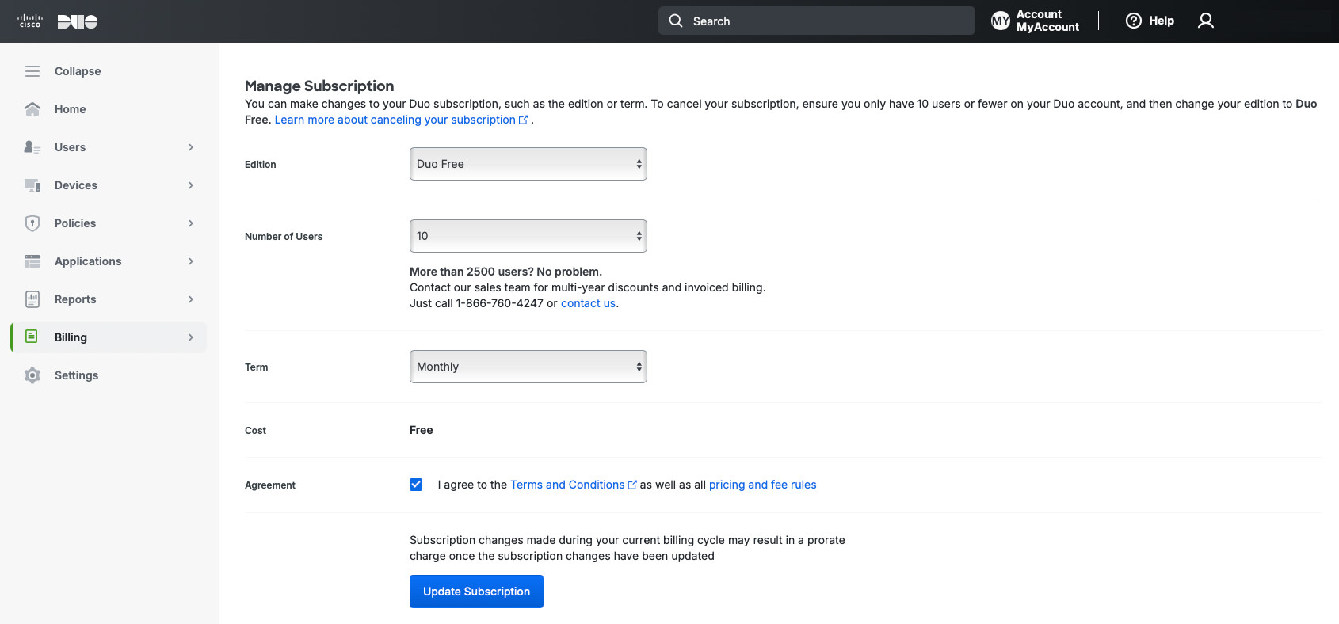1339x624 pixels.
Task: Click the 'Agreement' field label
Action: point(270,485)
